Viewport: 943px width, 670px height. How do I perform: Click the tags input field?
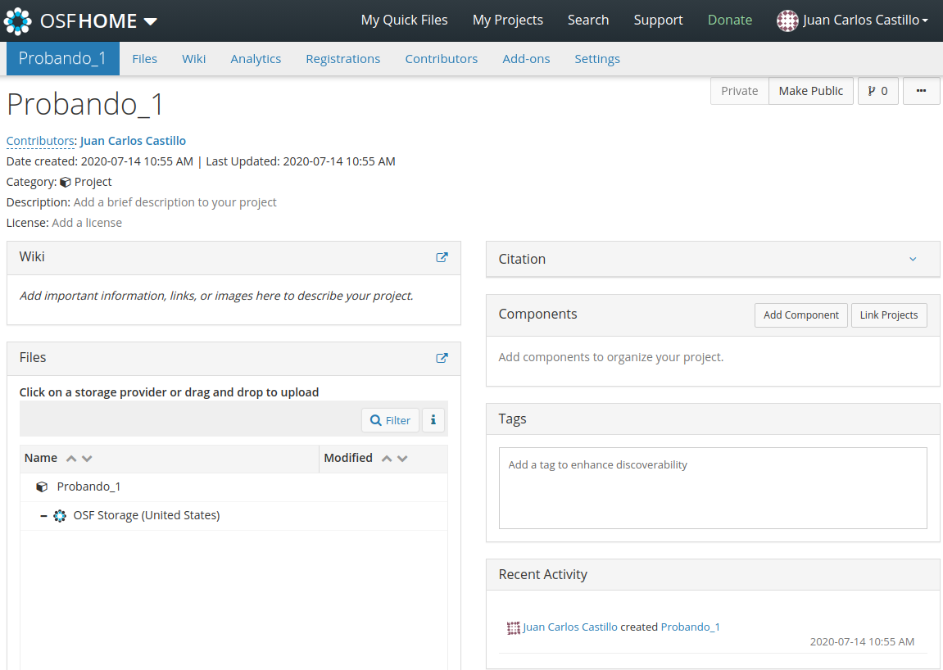pos(713,488)
